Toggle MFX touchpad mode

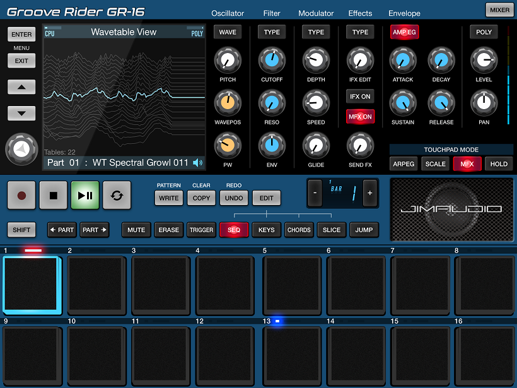[x=467, y=164]
